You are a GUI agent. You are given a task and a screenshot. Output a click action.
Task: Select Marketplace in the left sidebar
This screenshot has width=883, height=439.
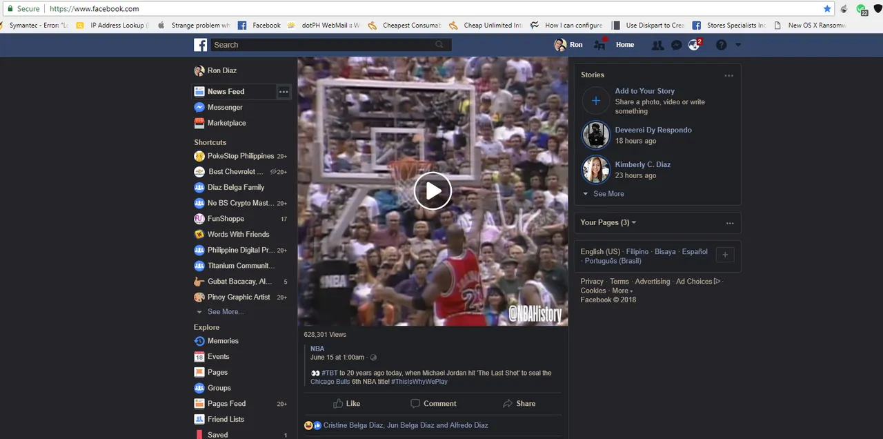pos(226,123)
